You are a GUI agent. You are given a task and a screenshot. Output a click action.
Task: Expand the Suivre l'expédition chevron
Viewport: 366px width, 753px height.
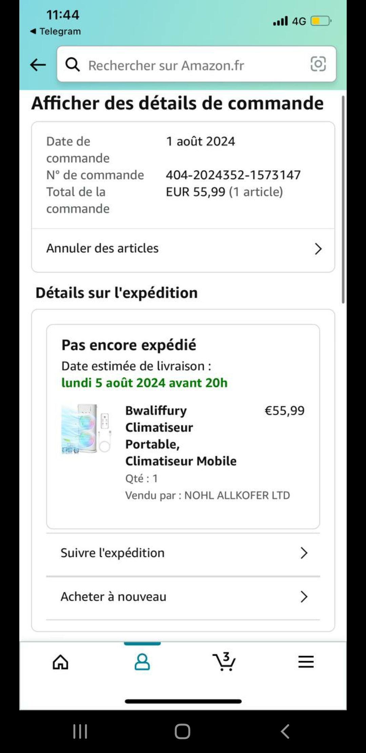304,553
